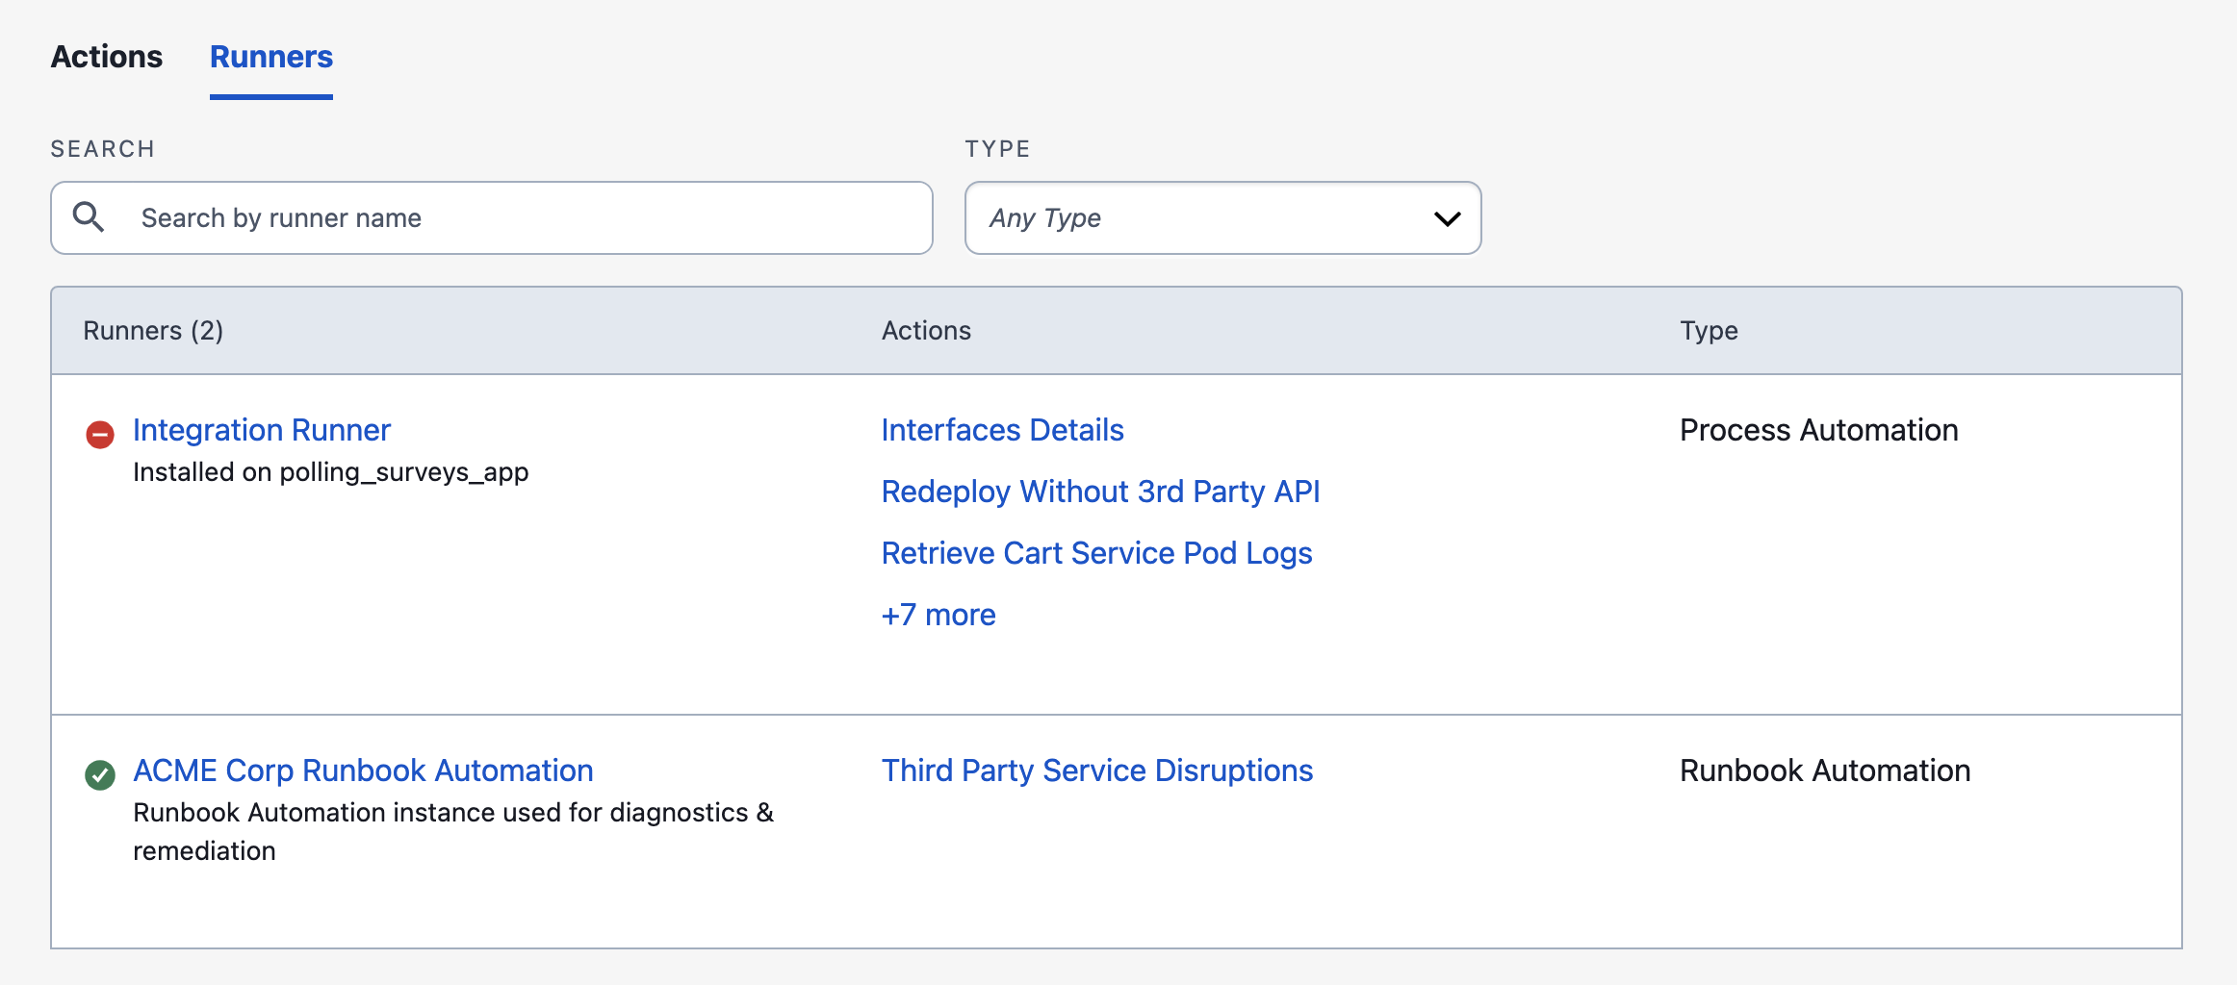2237x985 pixels.
Task: Open Redeploy Without 3rd Party API action
Action: click(x=1101, y=492)
